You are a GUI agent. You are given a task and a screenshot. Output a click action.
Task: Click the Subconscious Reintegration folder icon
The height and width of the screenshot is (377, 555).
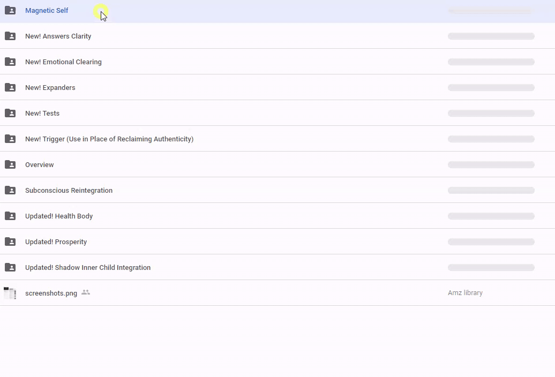coord(10,190)
